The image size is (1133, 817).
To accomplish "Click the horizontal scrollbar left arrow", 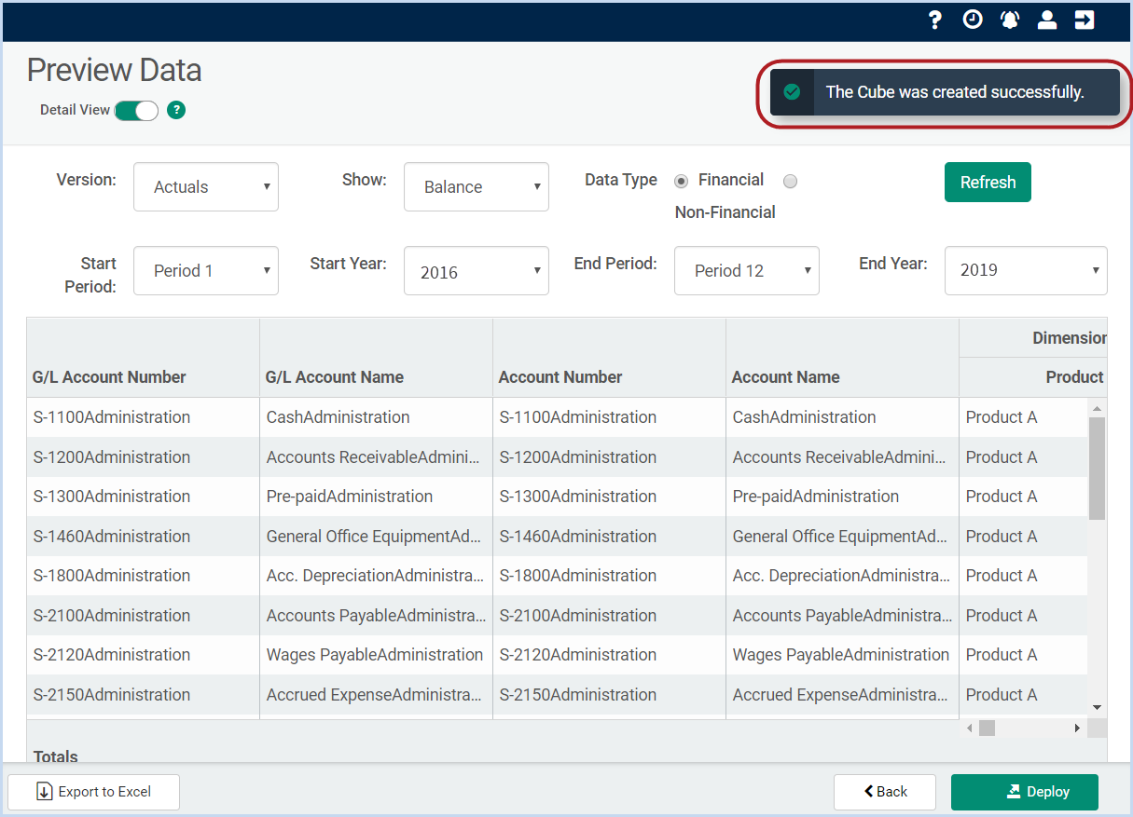I will [969, 728].
